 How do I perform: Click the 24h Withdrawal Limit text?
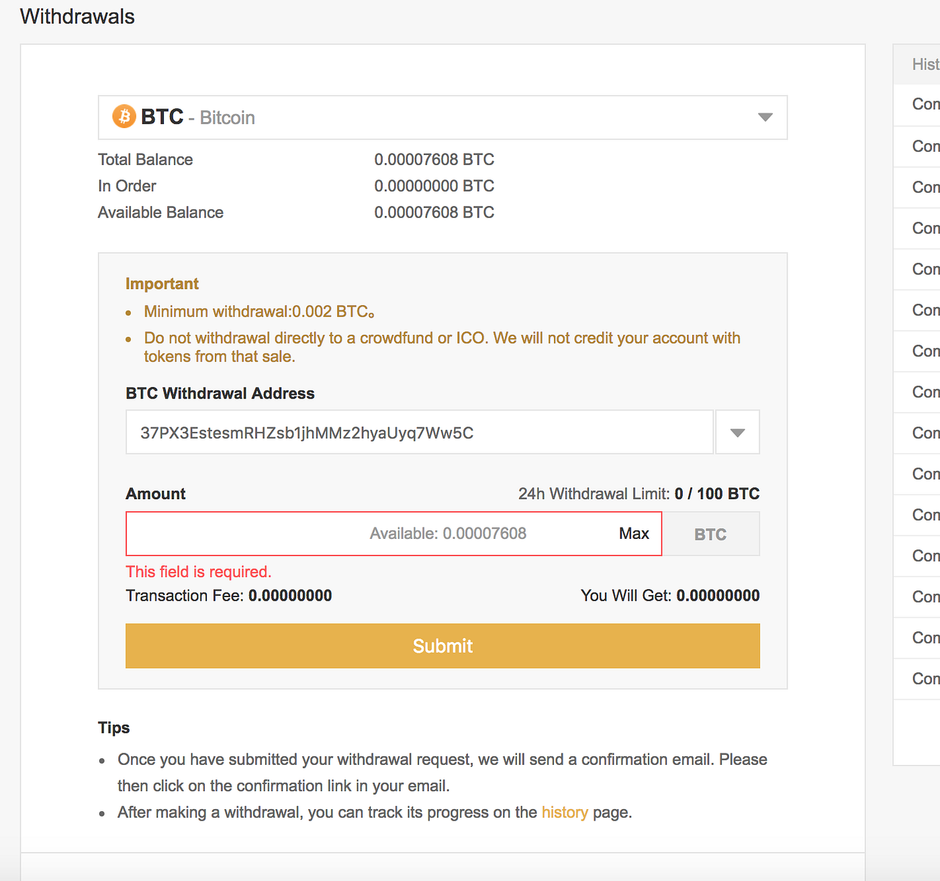tap(639, 494)
